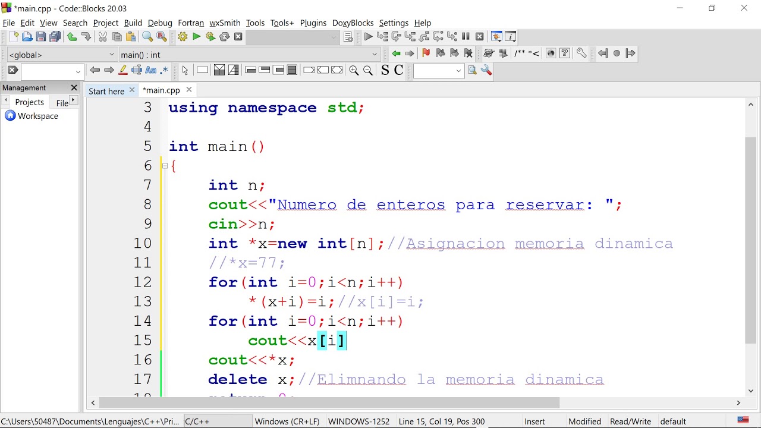Viewport: 761px width, 428px height.
Task: Rebuild the project using the circular arrows icon
Action: coord(224,37)
